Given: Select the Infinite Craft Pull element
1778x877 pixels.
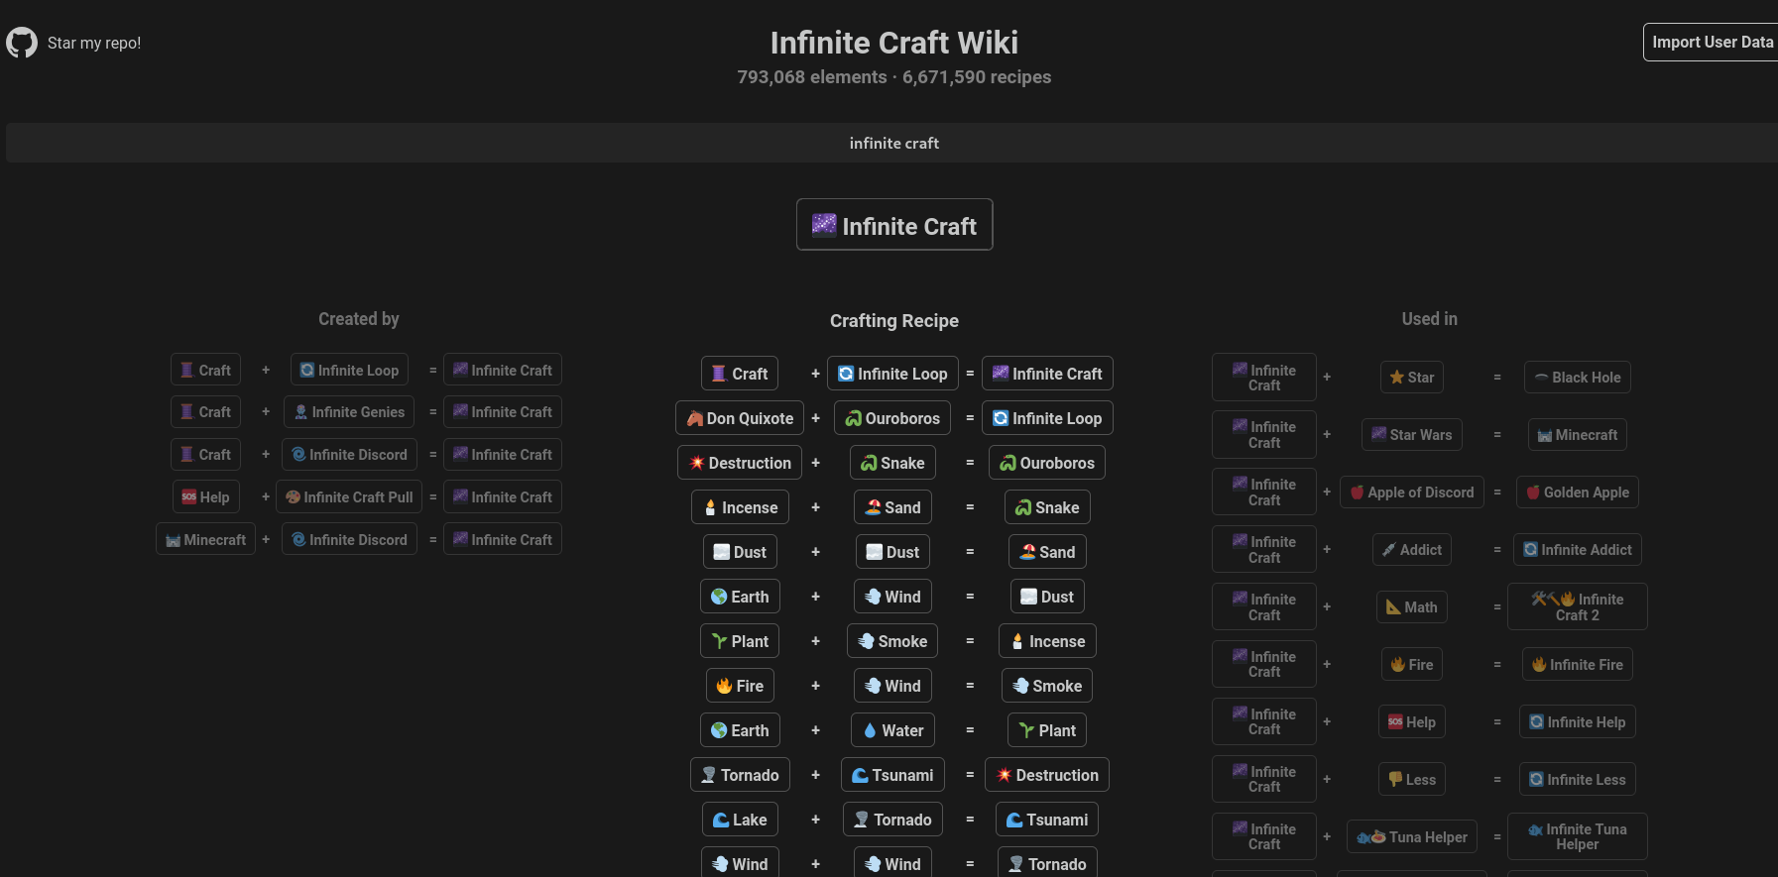Looking at the screenshot, I should [x=349, y=497].
